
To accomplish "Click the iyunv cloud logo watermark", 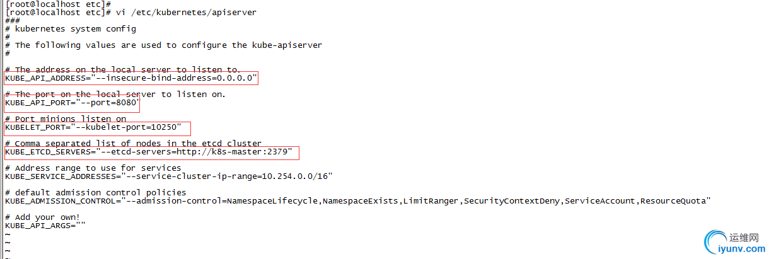I will point(720,243).
